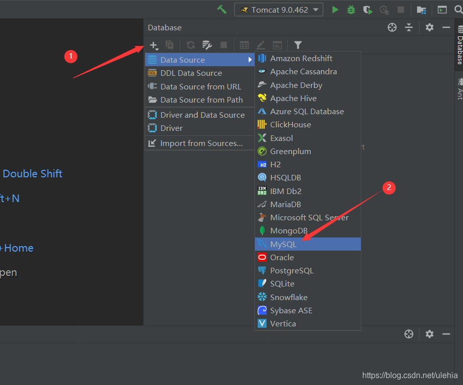Collapse all in Database panel header
This screenshot has height=385, width=463.
(x=409, y=27)
